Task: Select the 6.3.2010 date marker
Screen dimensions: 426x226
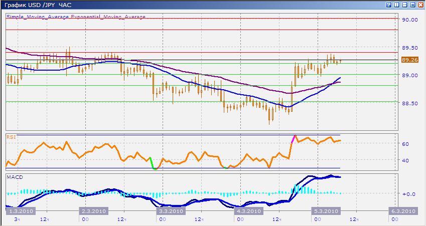Action: tap(402, 211)
